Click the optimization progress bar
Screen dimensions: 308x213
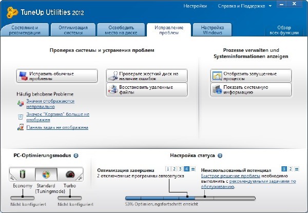[x=190, y=198]
